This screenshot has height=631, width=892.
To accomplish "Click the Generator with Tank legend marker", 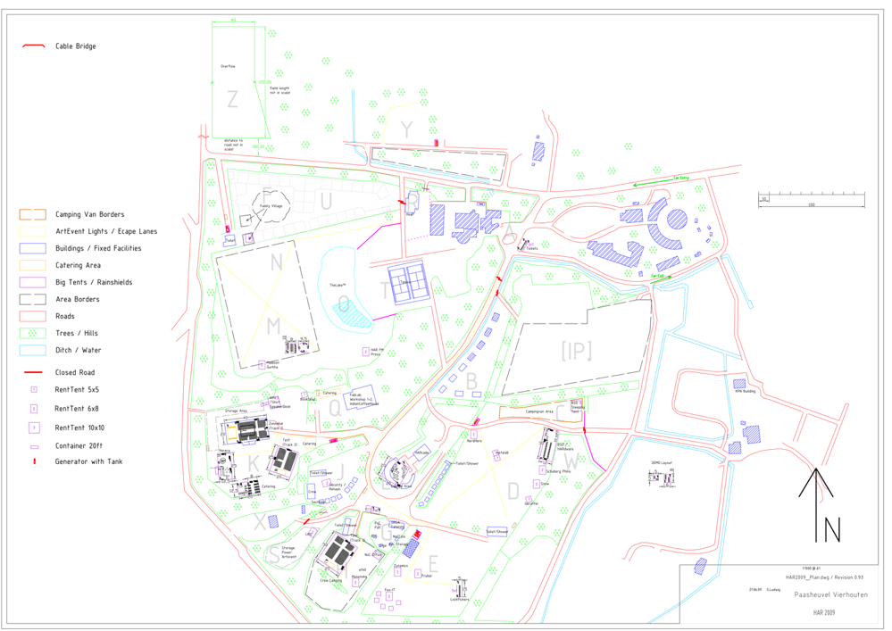I will (34, 461).
